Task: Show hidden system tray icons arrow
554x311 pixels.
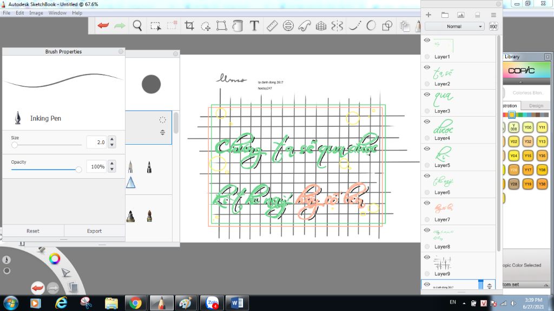Action: pos(464,303)
